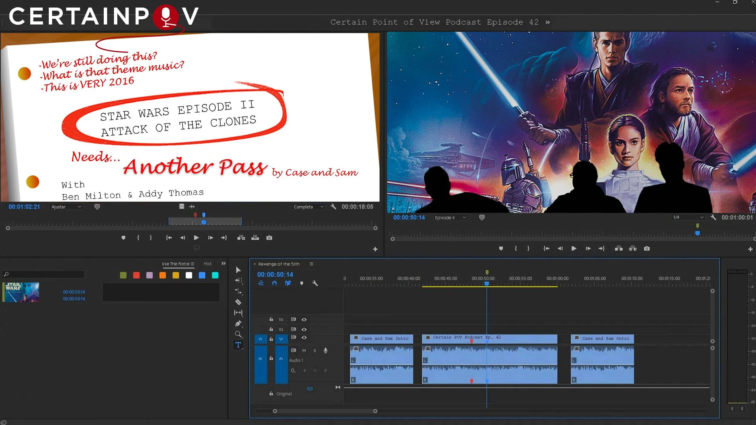Mute the Audio 1 track
Image resolution: width=756 pixels, height=425 pixels.
coord(304,351)
